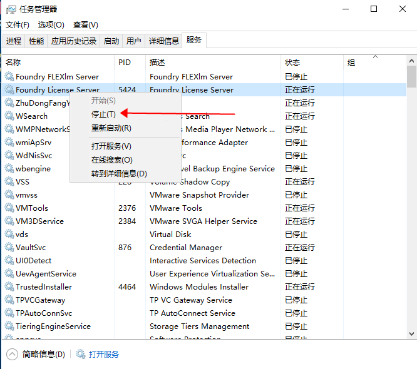417x369 pixels.
Task: Click gear icon beside TPVCGateway service
Action: point(9,300)
